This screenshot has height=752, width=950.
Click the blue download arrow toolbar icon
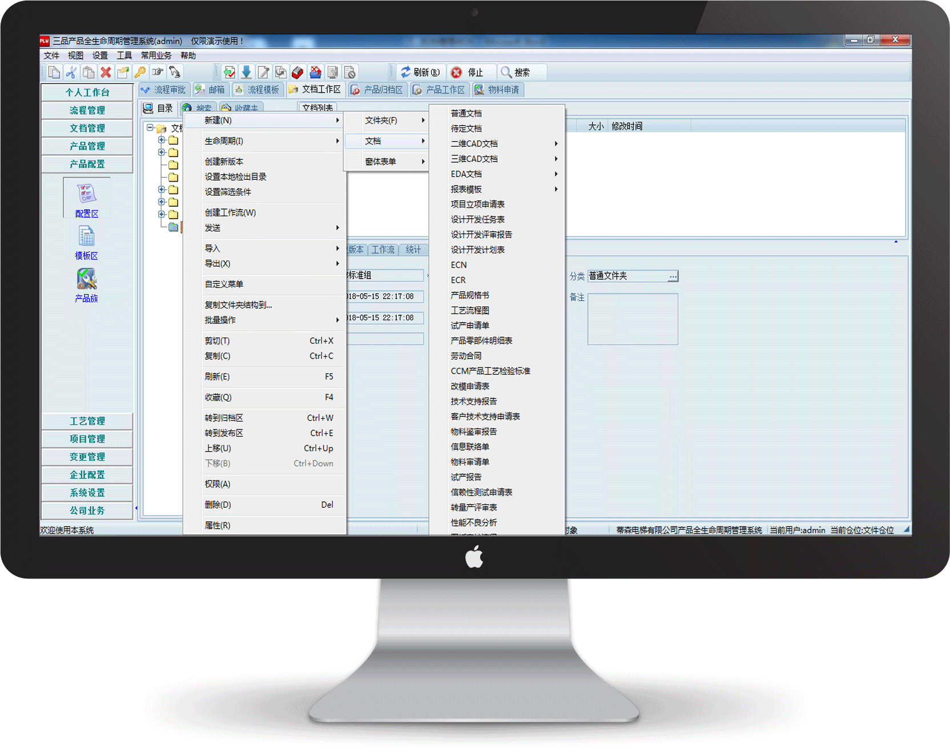tap(247, 73)
